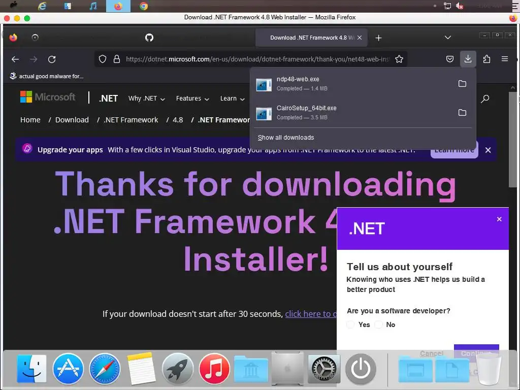
Task: Click the Internet Explorer icon in top bar
Action: coord(42,6)
